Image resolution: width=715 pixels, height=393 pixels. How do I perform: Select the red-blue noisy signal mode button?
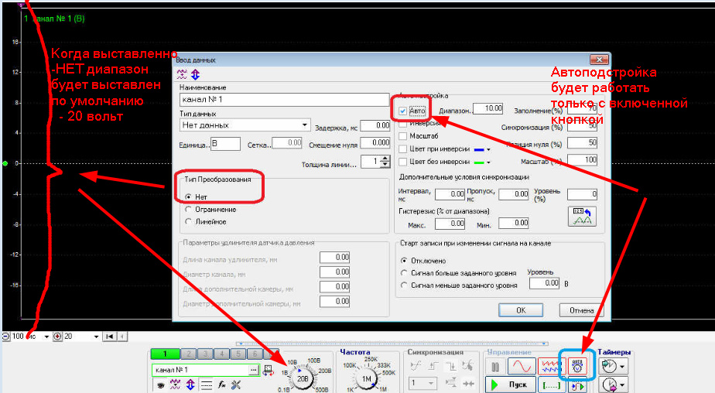(x=551, y=366)
